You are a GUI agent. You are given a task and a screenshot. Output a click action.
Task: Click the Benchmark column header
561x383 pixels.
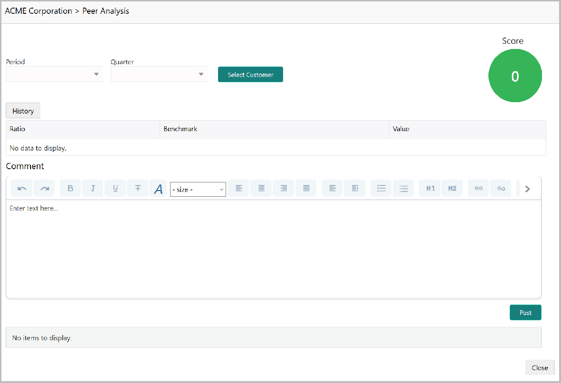point(275,129)
